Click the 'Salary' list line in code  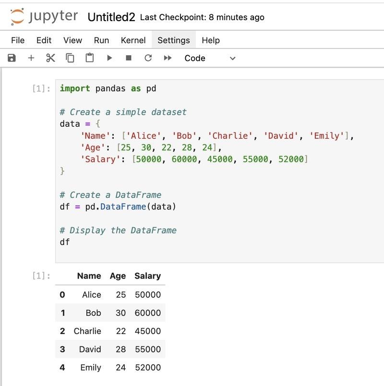point(194,159)
